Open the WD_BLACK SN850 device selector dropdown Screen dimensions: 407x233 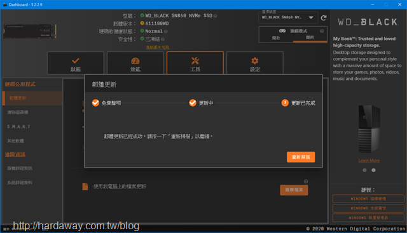288,17
